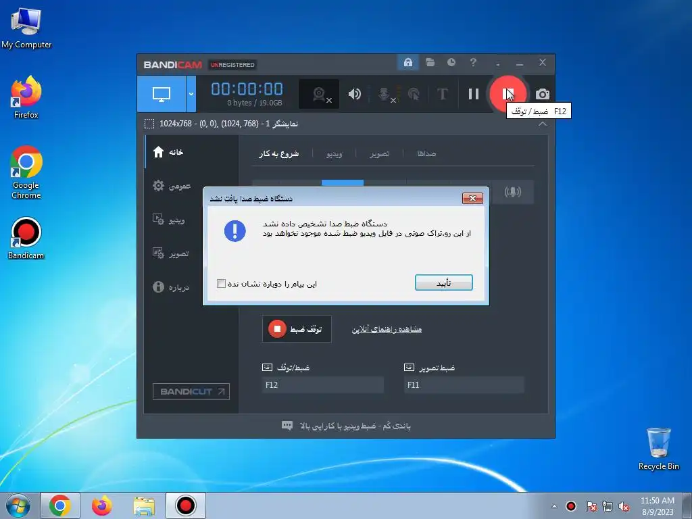Click the audio-only microphone mode icon

pos(512,191)
